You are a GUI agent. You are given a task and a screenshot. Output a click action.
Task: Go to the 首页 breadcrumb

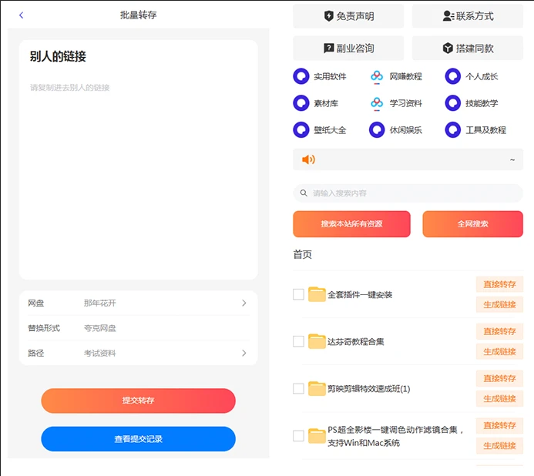tap(302, 254)
